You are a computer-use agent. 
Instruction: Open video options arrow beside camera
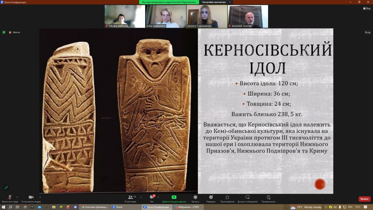point(40,197)
